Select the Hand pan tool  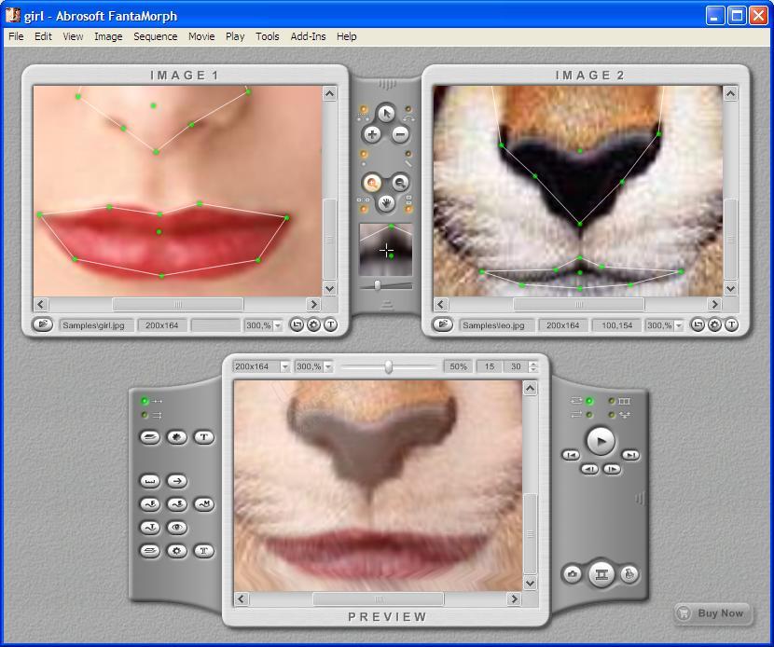click(x=386, y=202)
